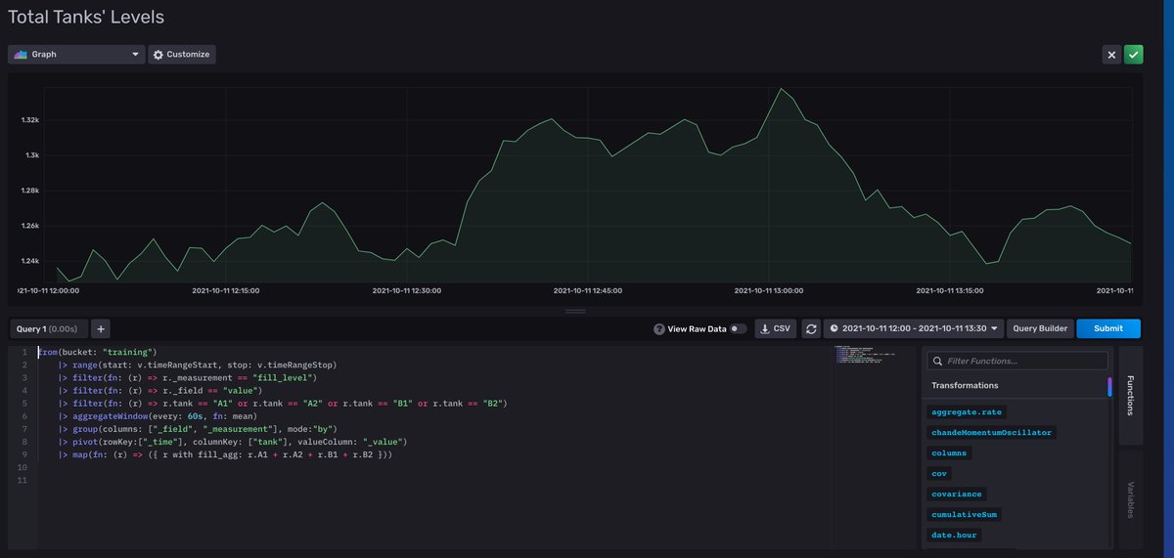Viewport: 1174px width, 558px height.
Task: Open the time range dropdown
Action: tap(914, 329)
